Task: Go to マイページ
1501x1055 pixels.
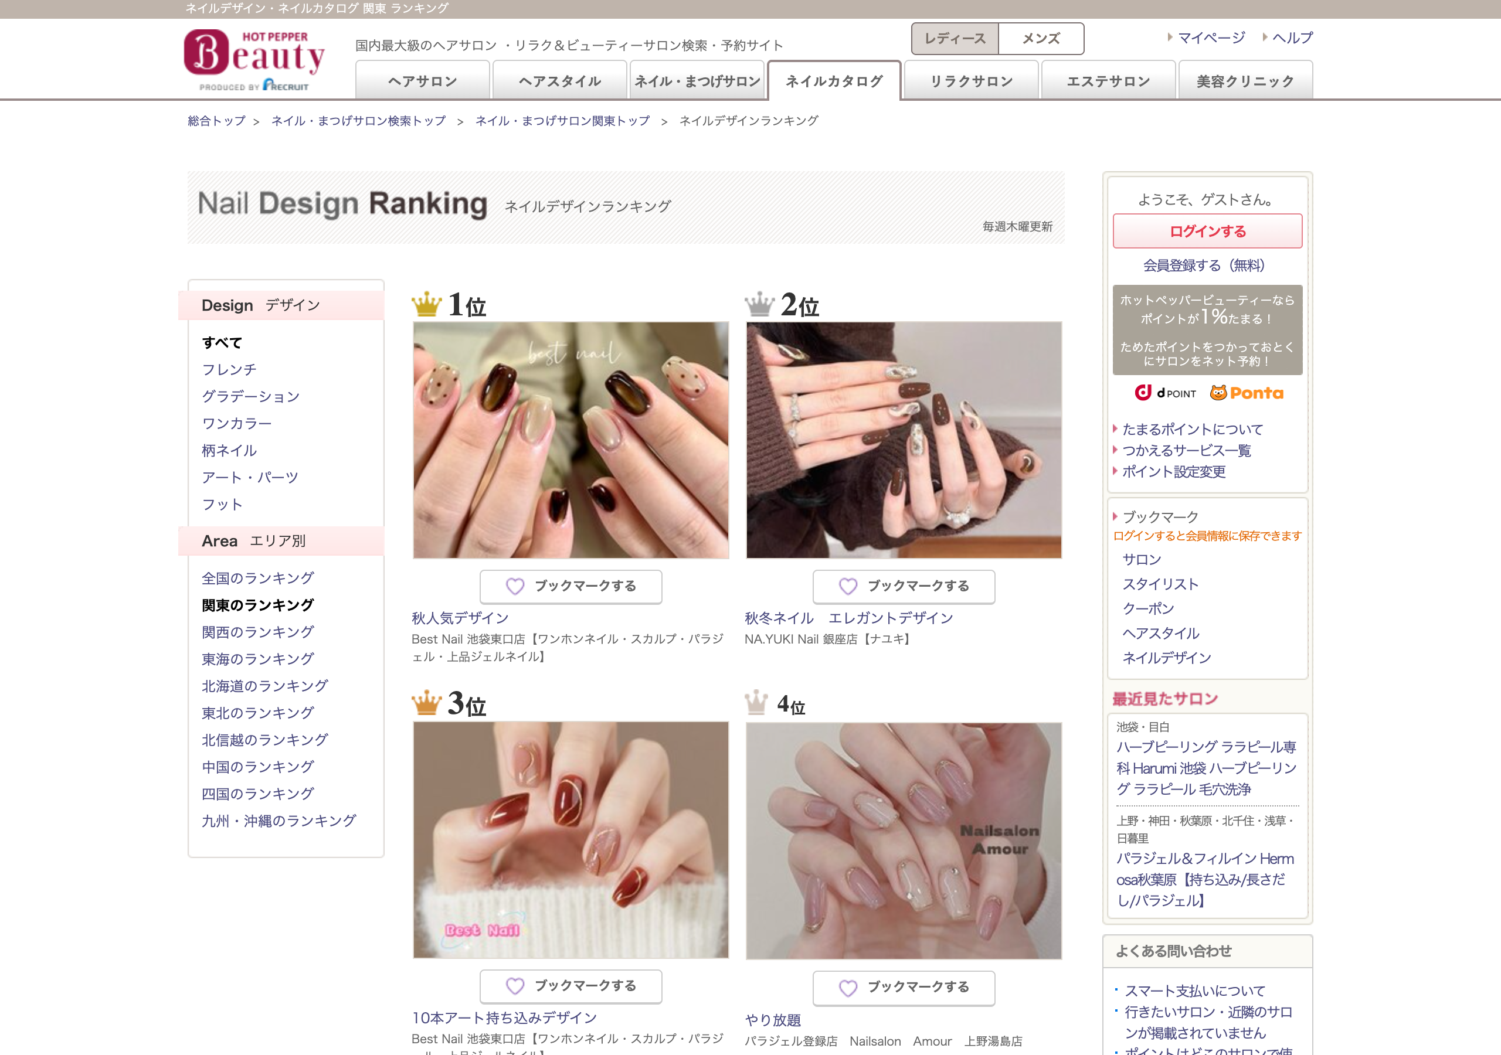Action: point(1211,38)
